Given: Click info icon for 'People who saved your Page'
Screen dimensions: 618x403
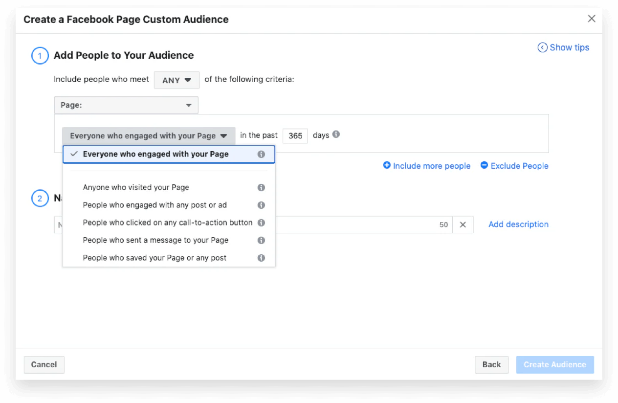Looking at the screenshot, I should (261, 258).
